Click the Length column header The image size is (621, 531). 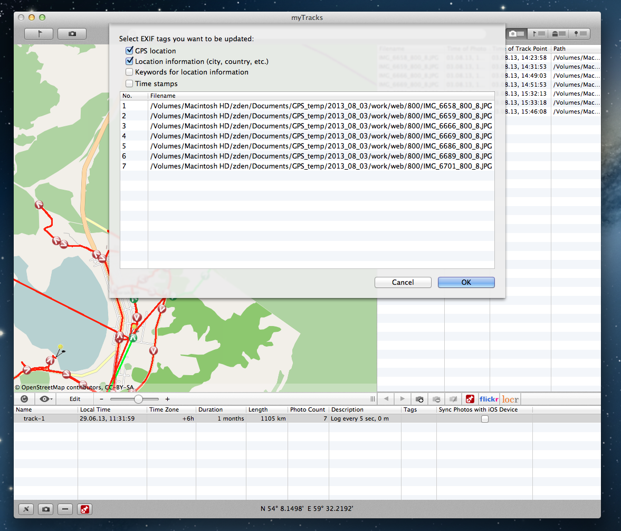[267, 409]
